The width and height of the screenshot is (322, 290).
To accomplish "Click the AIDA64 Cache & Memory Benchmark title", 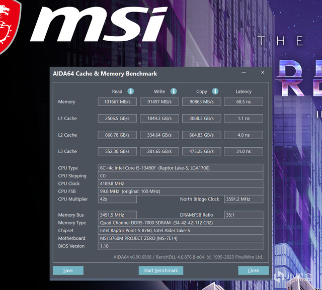I will [105, 73].
